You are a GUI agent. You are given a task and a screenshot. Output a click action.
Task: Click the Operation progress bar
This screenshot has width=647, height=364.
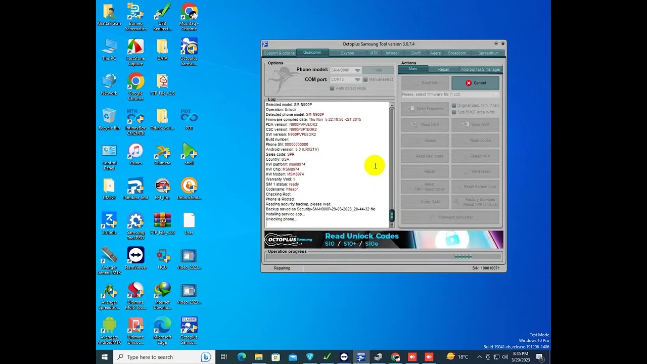pos(384,257)
